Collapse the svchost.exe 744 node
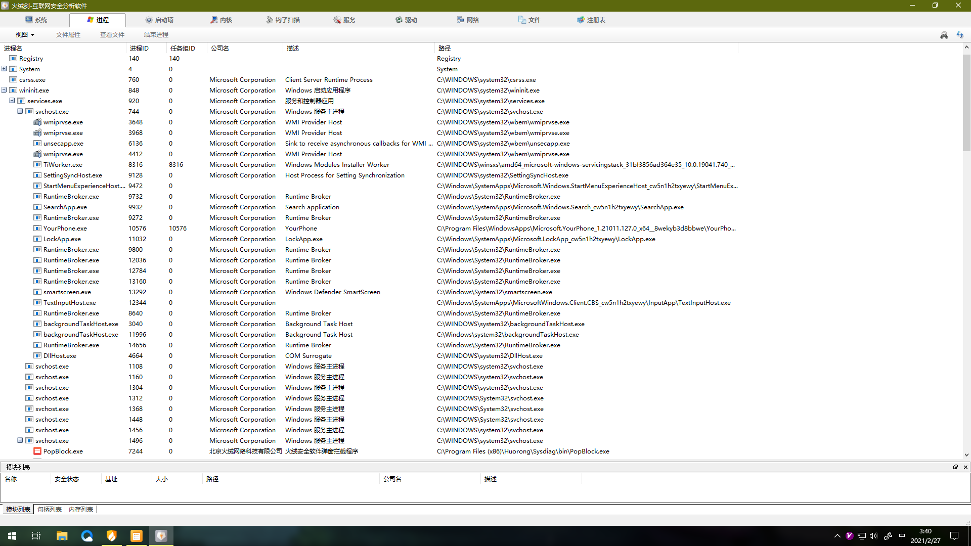The width and height of the screenshot is (971, 546). point(20,111)
